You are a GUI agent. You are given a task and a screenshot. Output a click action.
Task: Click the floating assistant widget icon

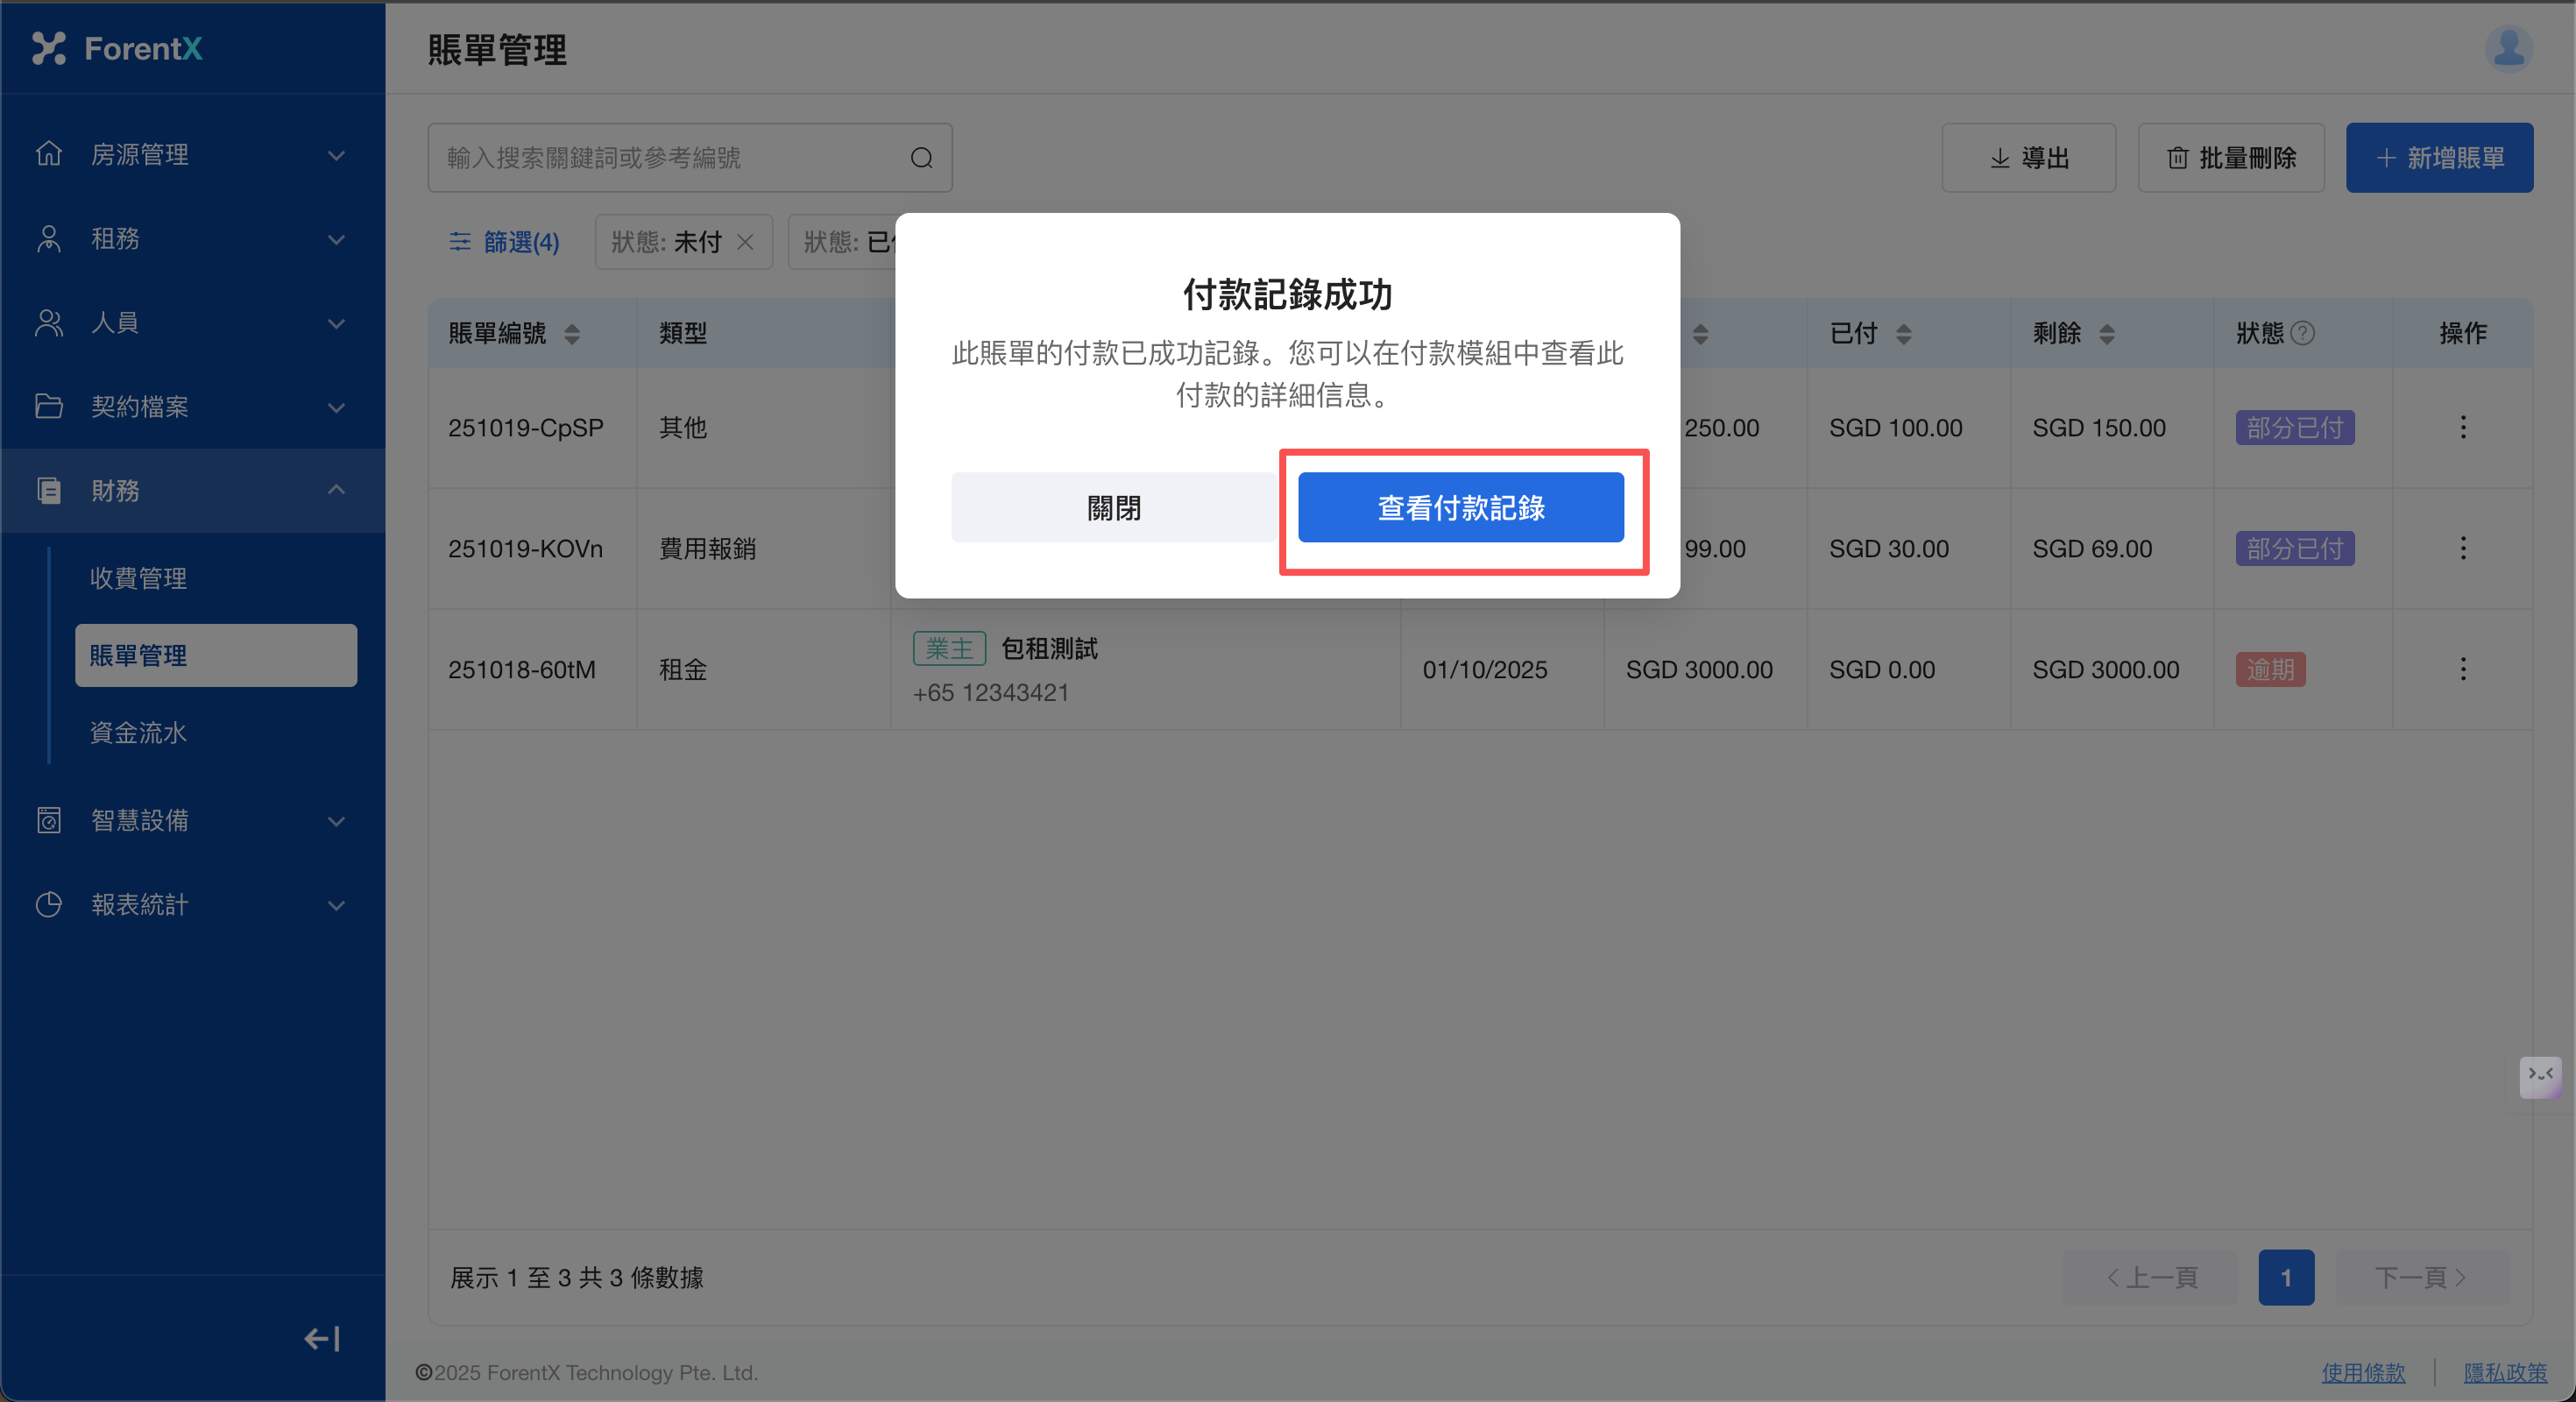[2540, 1076]
